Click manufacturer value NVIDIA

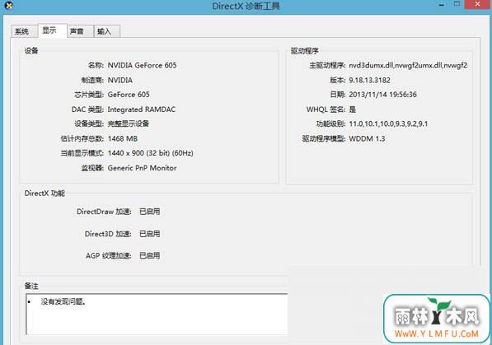[120, 81]
